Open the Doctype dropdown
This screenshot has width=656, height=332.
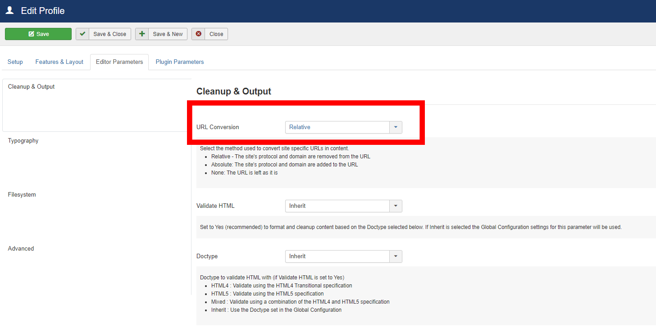point(343,256)
